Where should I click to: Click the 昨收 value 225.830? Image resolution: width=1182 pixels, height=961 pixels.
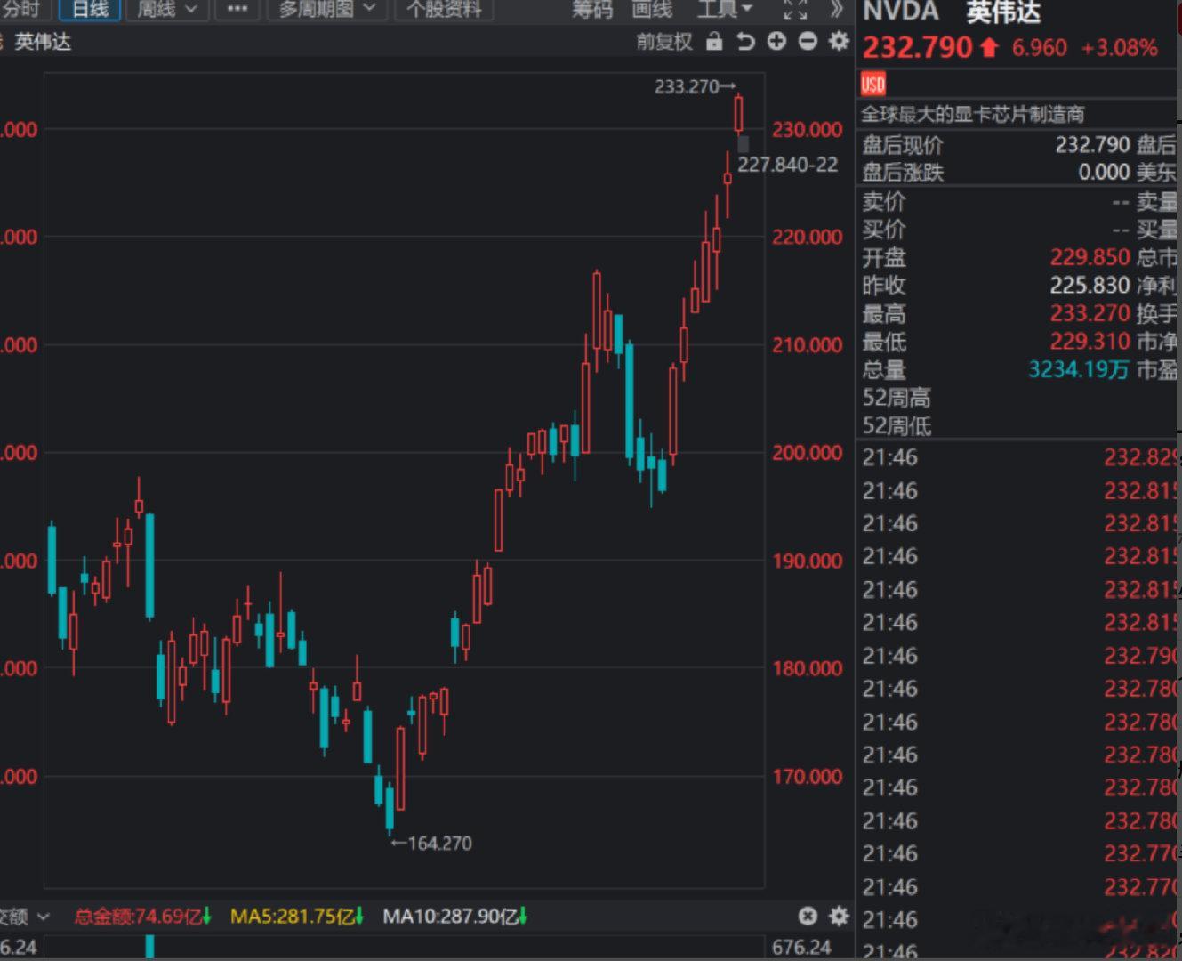(1090, 285)
